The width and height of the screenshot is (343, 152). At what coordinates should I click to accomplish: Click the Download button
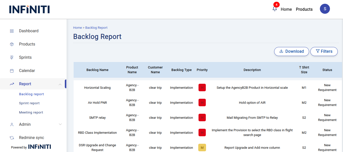[291, 51]
